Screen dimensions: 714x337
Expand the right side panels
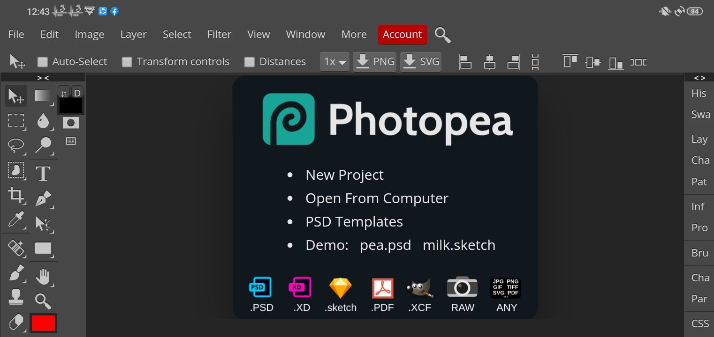pyautogui.click(x=699, y=78)
